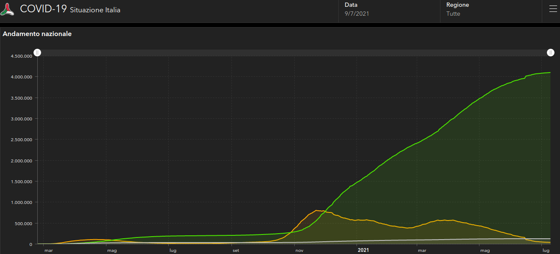
Task: Click the orange curve's highest peak
Action: tap(317, 210)
